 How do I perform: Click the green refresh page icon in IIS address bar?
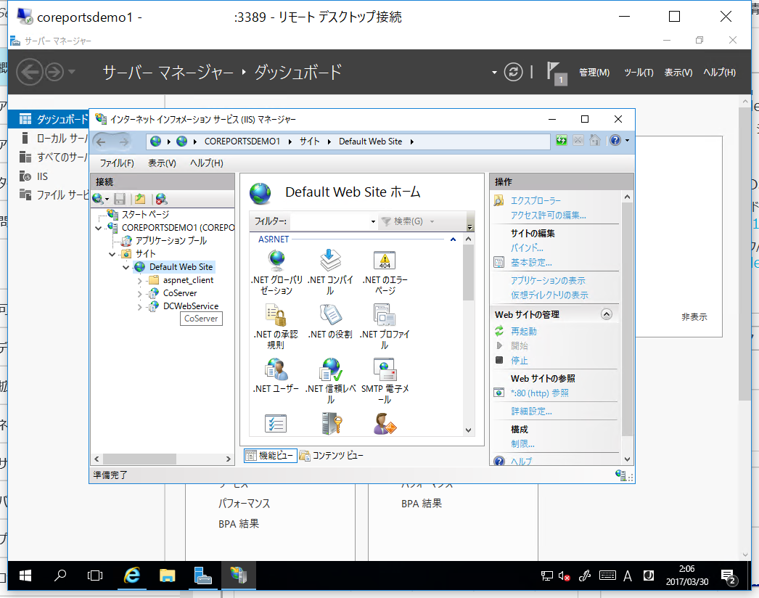(x=562, y=140)
